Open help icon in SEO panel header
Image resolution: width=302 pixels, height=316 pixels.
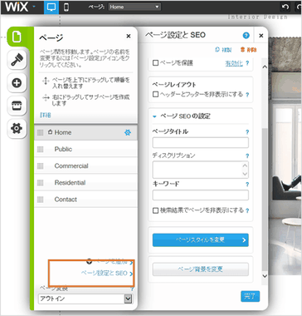coord(246,36)
